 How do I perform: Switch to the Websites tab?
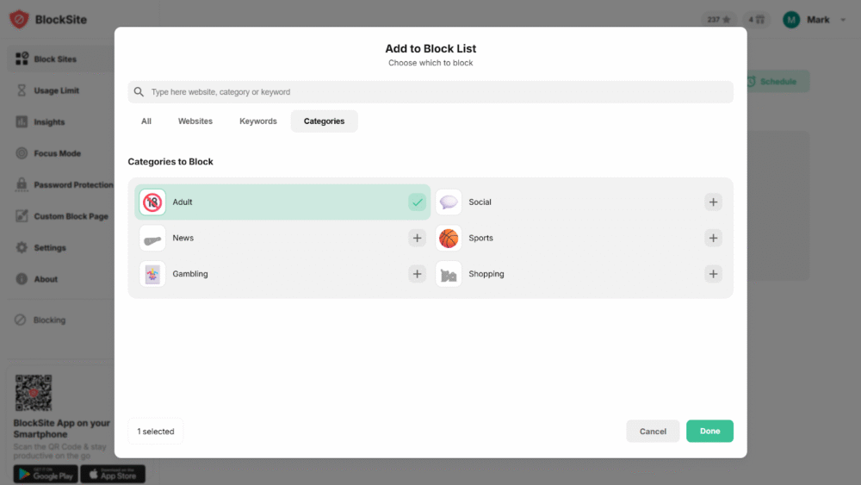point(195,121)
